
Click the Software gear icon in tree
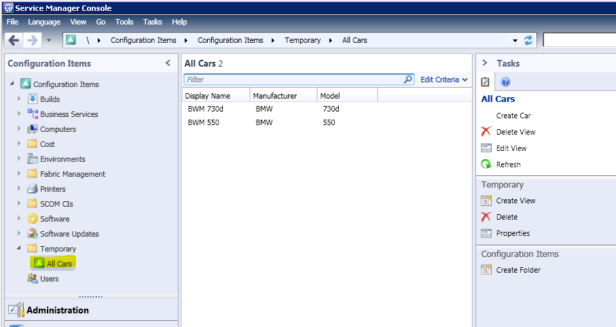32,219
